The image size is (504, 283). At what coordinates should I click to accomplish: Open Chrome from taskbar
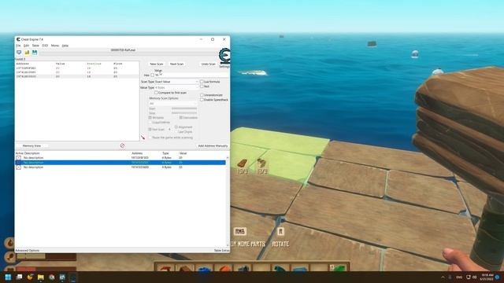[51, 277]
